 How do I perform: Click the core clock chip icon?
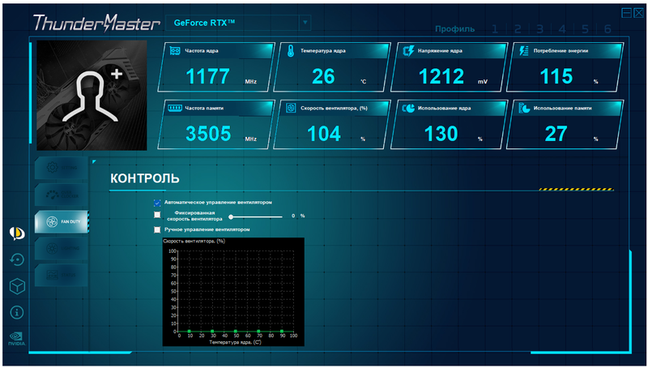(175, 51)
